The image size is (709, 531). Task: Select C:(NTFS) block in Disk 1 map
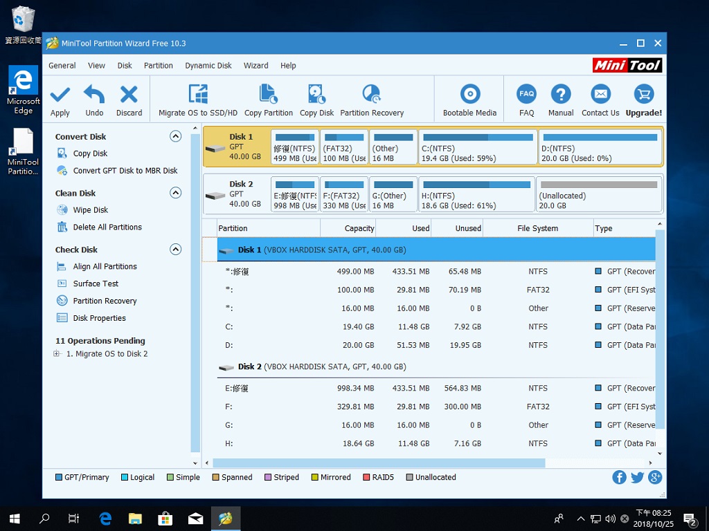(478, 147)
